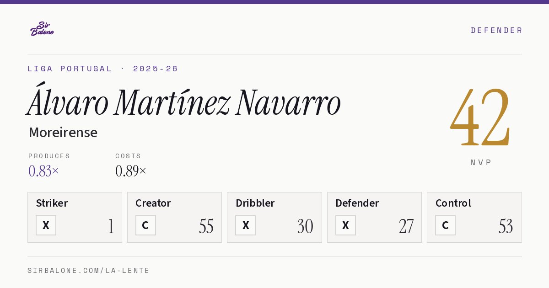This screenshot has width=549, height=288.
Task: Click the Dribbler score 30
Action: click(x=305, y=226)
